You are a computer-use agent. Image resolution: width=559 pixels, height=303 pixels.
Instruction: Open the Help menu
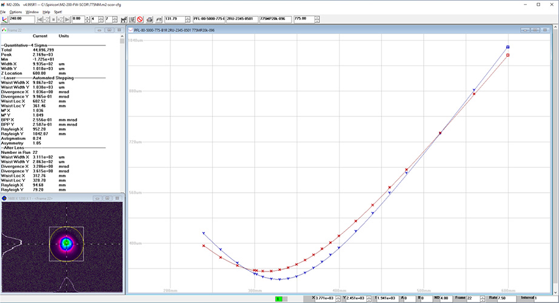pyautogui.click(x=47, y=12)
